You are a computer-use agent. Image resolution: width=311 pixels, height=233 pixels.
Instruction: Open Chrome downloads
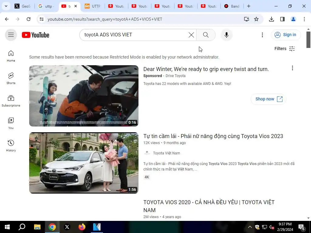click(271, 19)
